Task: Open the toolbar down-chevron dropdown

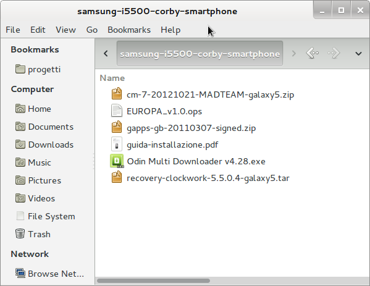Action: [358, 54]
